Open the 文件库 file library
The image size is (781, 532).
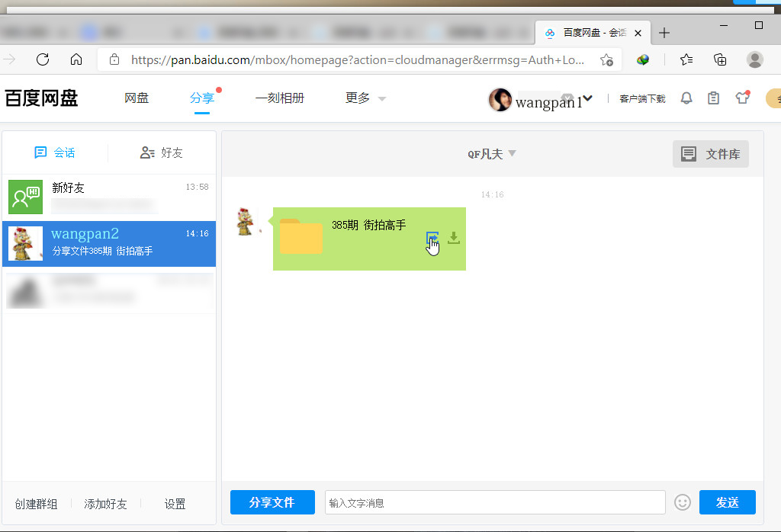(x=710, y=153)
